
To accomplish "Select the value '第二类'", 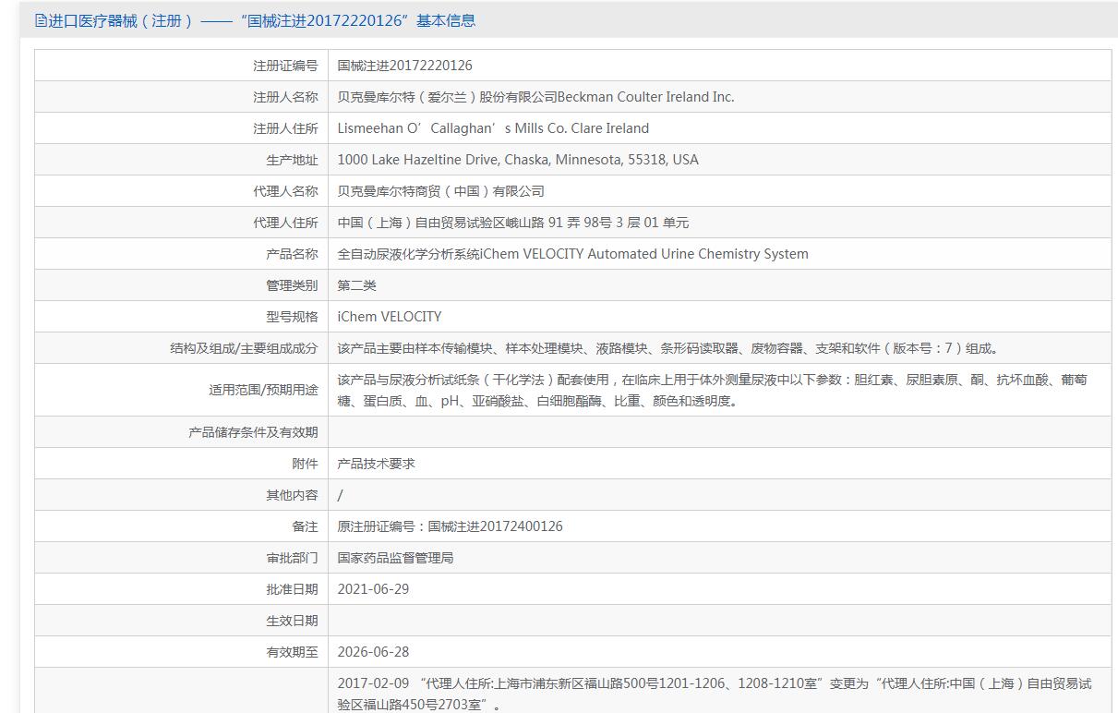I will (356, 285).
